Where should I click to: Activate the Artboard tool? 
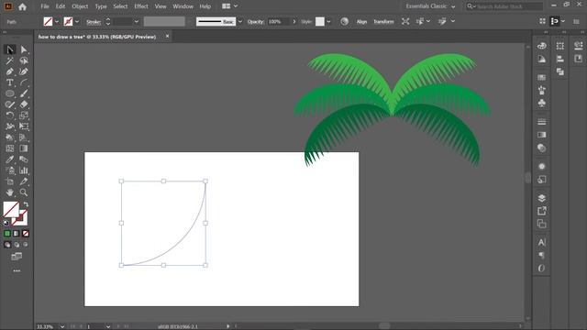tap(10, 181)
